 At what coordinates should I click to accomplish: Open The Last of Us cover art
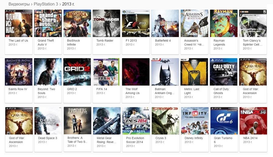pyautogui.click(x=19, y=23)
